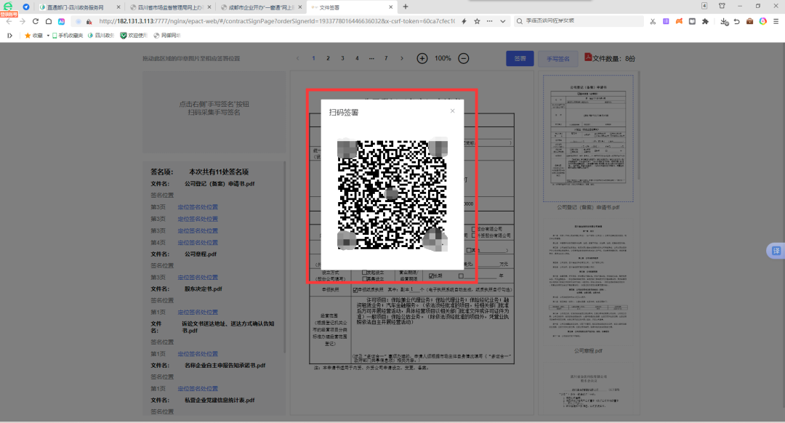Open the orange game controller extension
Viewport: 785px width, 423px height.
coord(679,22)
